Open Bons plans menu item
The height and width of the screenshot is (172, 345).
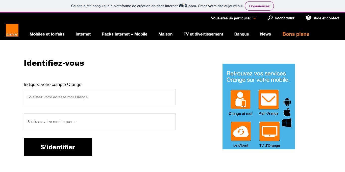296,34
